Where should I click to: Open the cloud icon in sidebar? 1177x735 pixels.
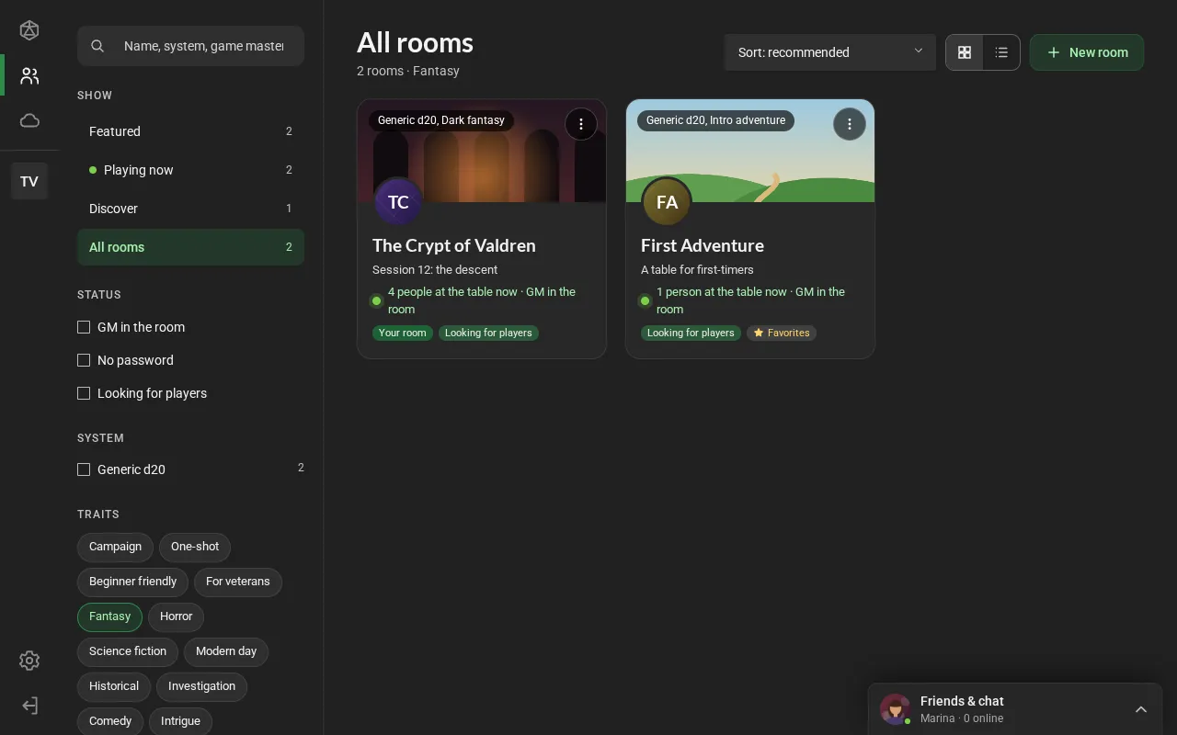[x=29, y=120]
